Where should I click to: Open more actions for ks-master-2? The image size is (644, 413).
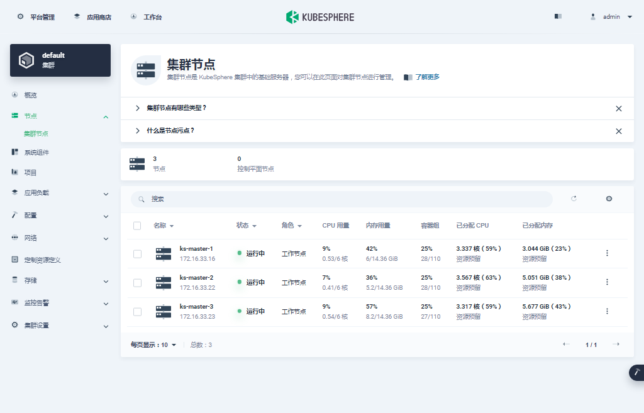pyautogui.click(x=607, y=282)
